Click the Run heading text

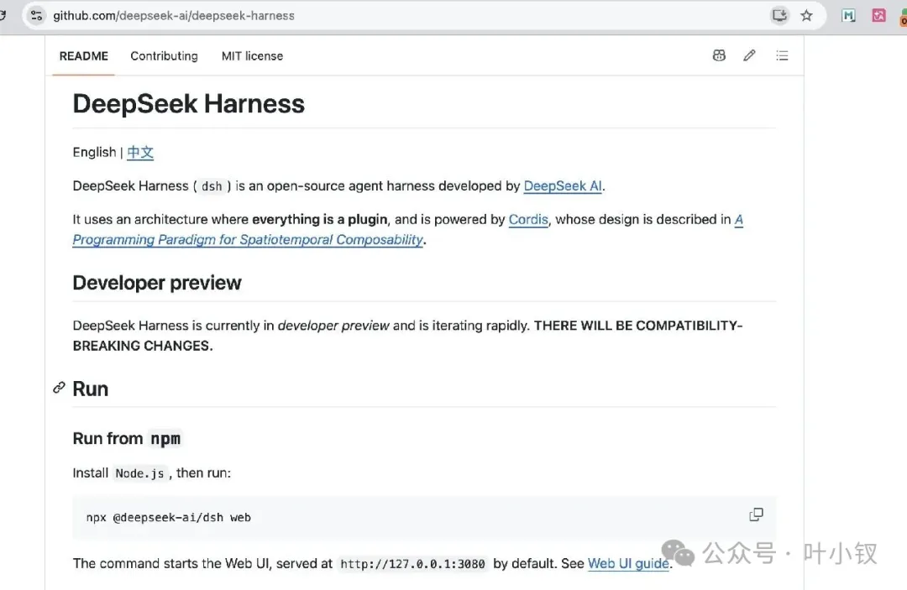pyautogui.click(x=90, y=389)
